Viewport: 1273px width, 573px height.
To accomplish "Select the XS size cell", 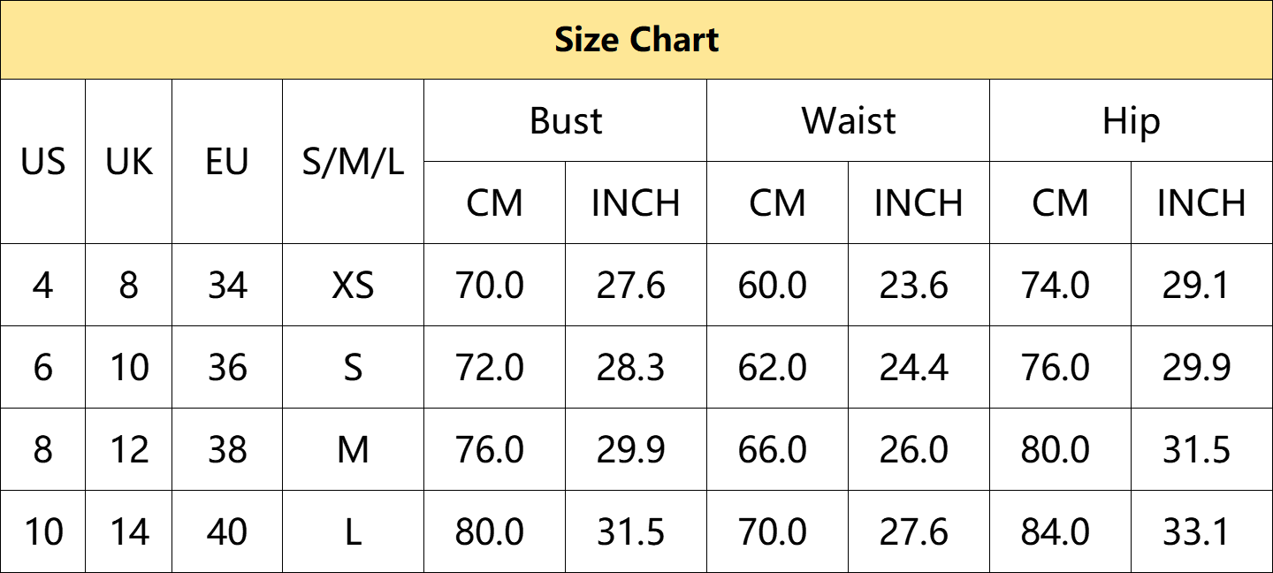I will [x=353, y=286].
